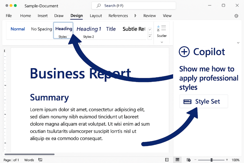Select the Design tab
The height and width of the screenshot is (163, 244).
click(x=77, y=16)
